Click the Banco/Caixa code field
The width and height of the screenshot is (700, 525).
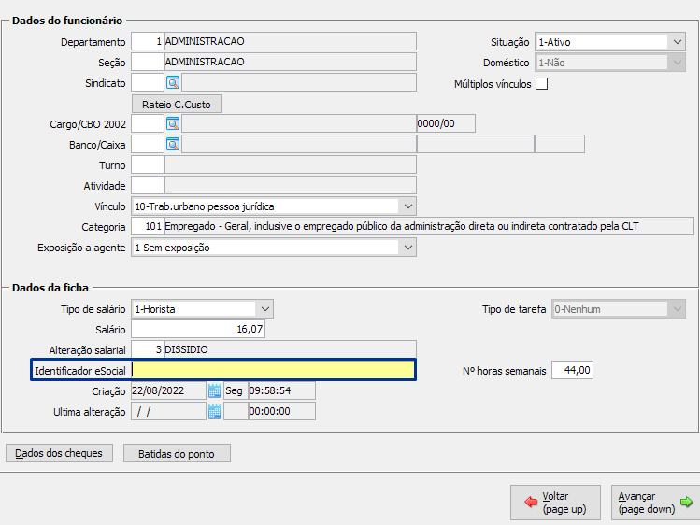pos(148,144)
